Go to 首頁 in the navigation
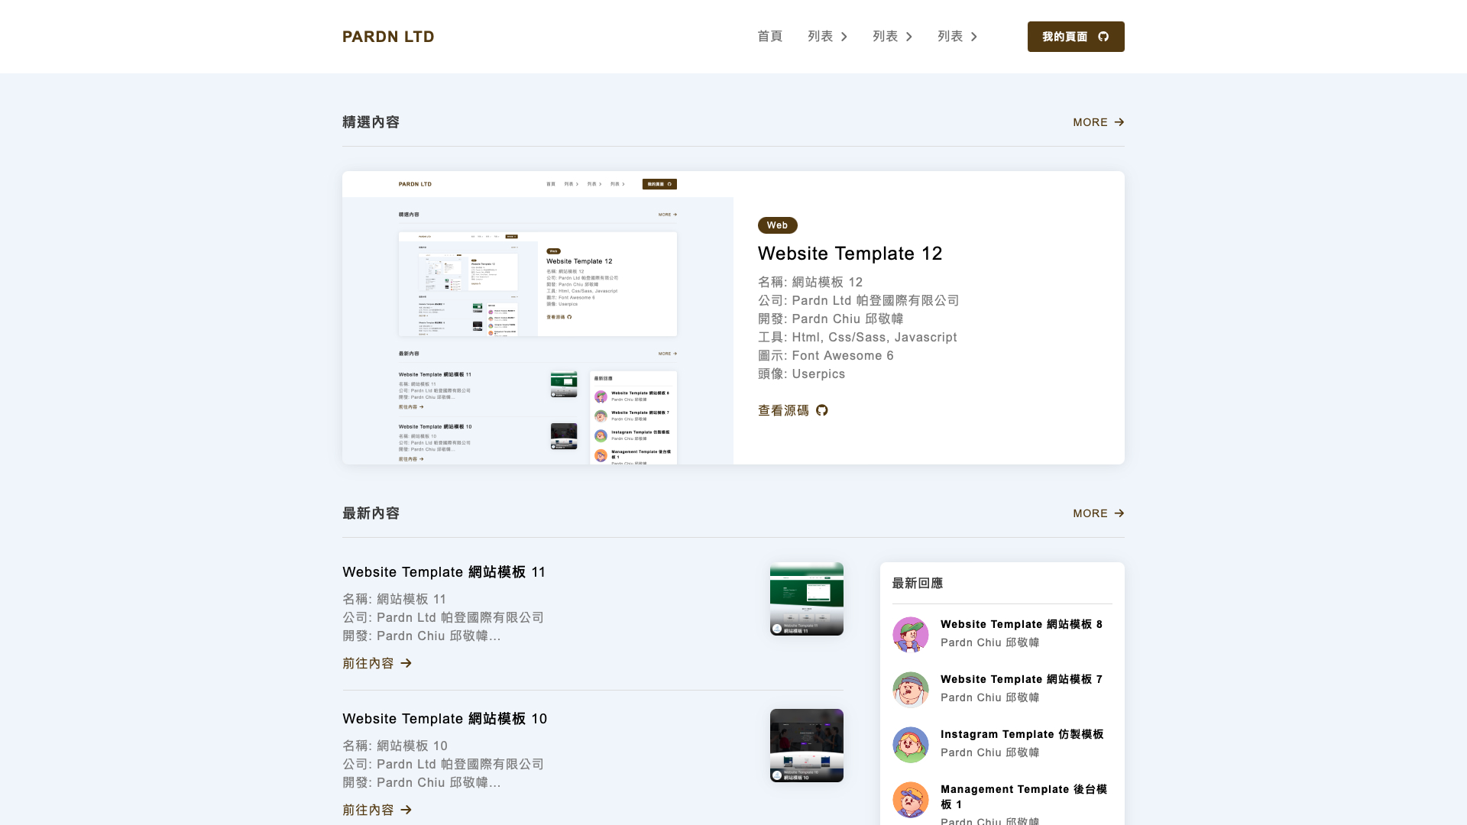 coord(769,37)
